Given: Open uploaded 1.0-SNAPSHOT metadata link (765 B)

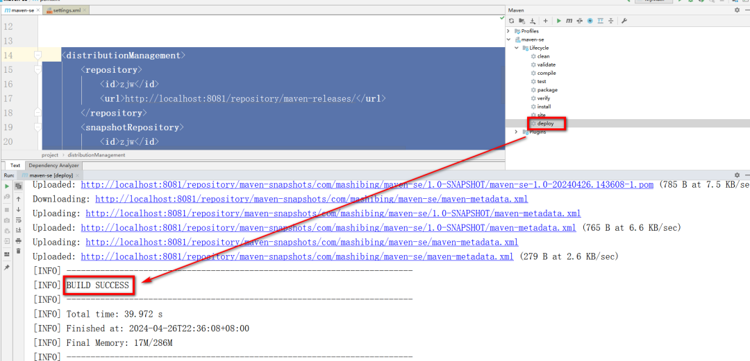Looking at the screenshot, I should 328,228.
